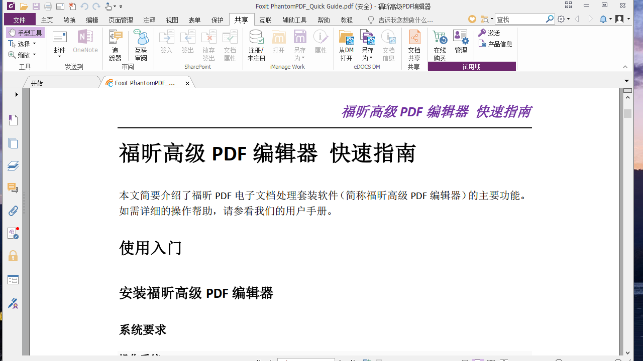Expand the 缩放 zoom dropdown
The height and width of the screenshot is (361, 643).
coord(35,55)
